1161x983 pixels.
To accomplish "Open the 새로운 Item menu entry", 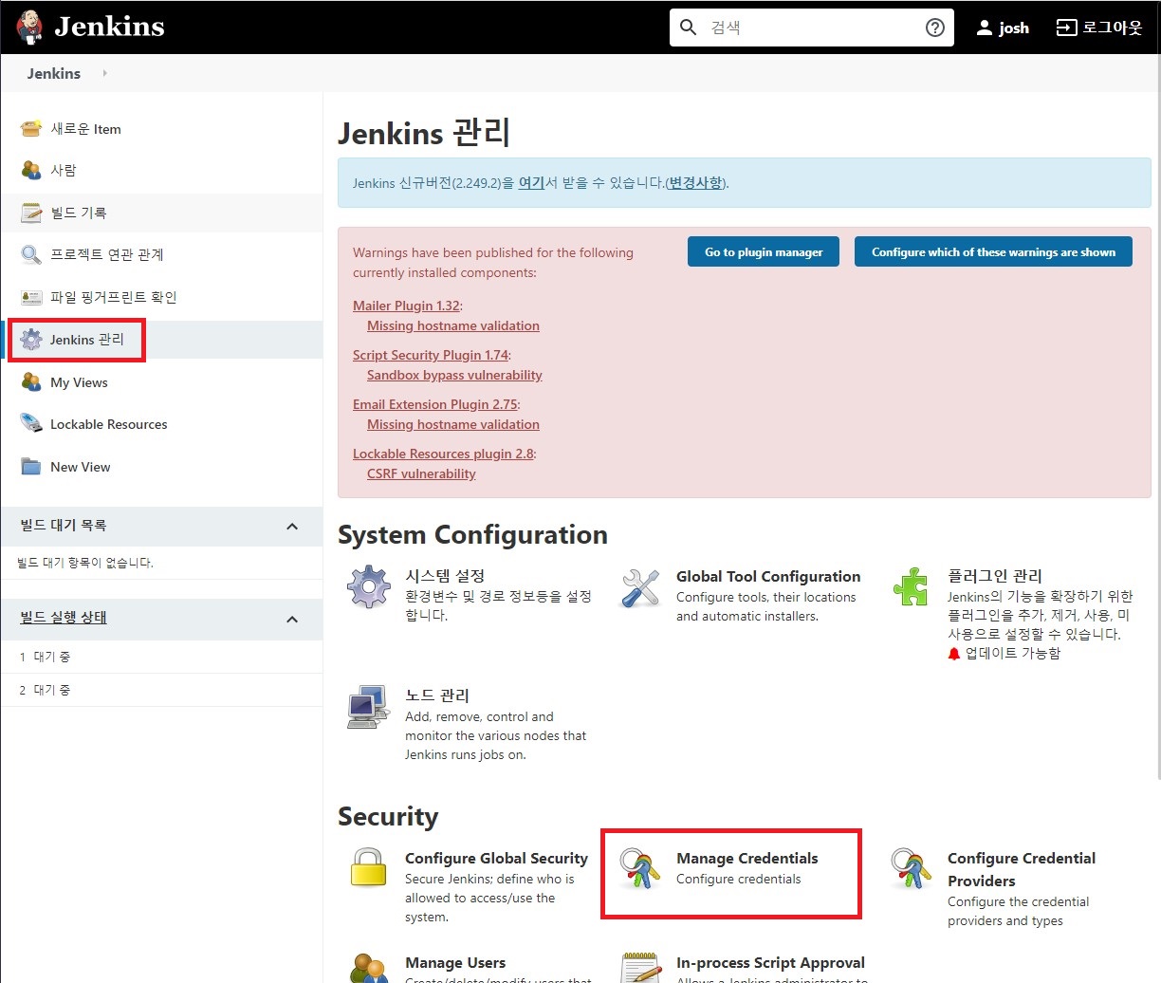I will [85, 129].
